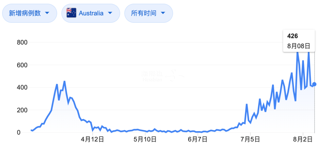Select the 5月10日 x-axis label

coord(145,139)
